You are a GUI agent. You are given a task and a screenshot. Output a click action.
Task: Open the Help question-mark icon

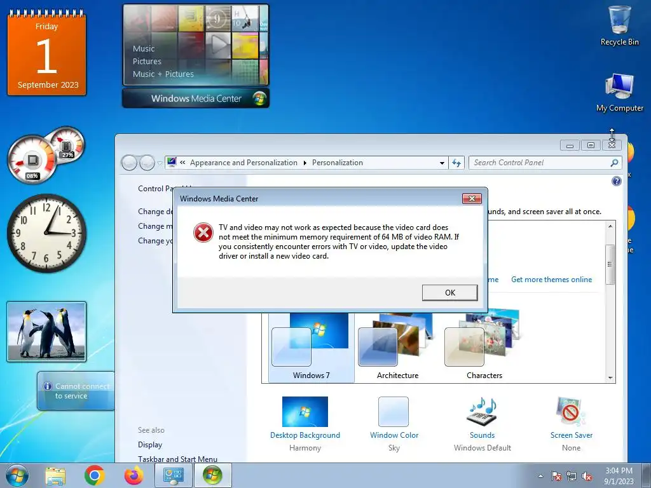coord(617,181)
